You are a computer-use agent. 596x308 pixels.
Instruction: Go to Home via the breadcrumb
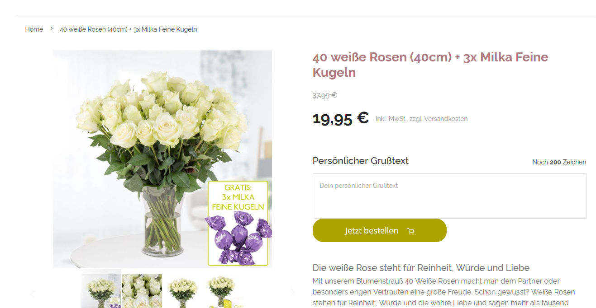pyautogui.click(x=34, y=29)
